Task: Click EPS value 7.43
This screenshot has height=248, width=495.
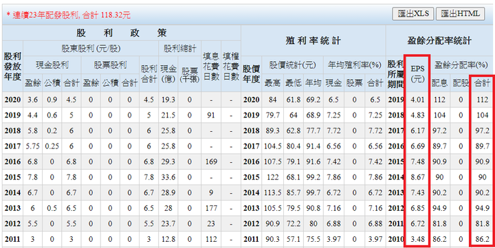Action: click(x=417, y=193)
